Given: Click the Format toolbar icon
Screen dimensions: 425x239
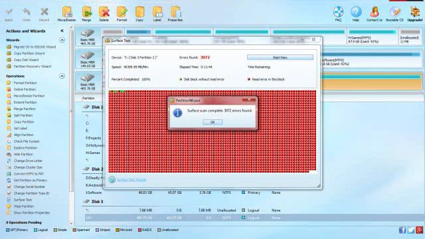Looking at the screenshot, I should pos(122,14).
